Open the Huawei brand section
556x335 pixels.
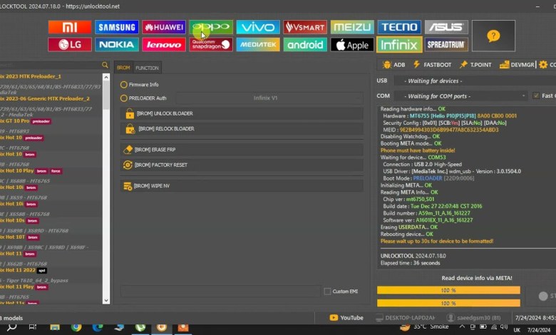[x=164, y=27]
